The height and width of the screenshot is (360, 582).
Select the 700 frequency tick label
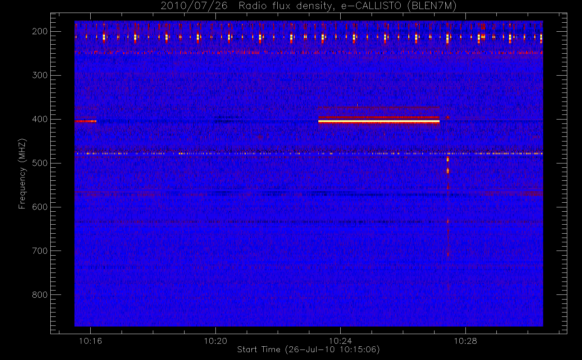[x=40, y=251]
